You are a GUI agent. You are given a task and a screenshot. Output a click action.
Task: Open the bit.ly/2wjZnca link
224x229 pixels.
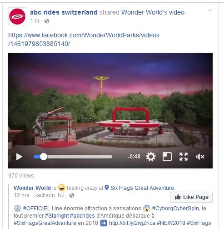(132, 223)
